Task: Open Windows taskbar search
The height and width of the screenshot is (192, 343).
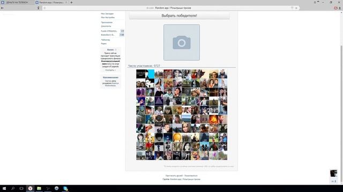Action: [13, 188]
